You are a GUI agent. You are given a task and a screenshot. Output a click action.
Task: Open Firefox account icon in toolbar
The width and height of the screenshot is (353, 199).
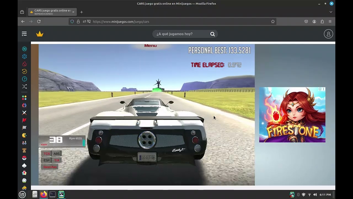(314, 22)
